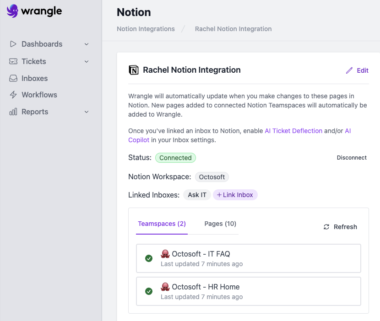Go to Inboxes in the sidebar
The height and width of the screenshot is (321, 380).
coord(35,79)
